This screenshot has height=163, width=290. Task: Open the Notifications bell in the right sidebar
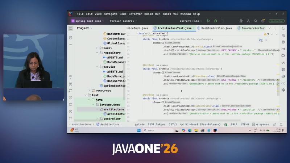[x=283, y=28]
